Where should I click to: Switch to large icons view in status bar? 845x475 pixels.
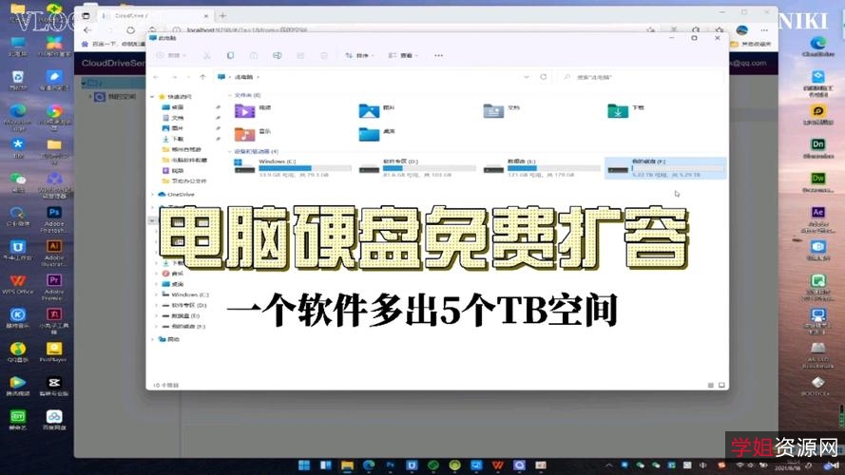pyautogui.click(x=721, y=385)
